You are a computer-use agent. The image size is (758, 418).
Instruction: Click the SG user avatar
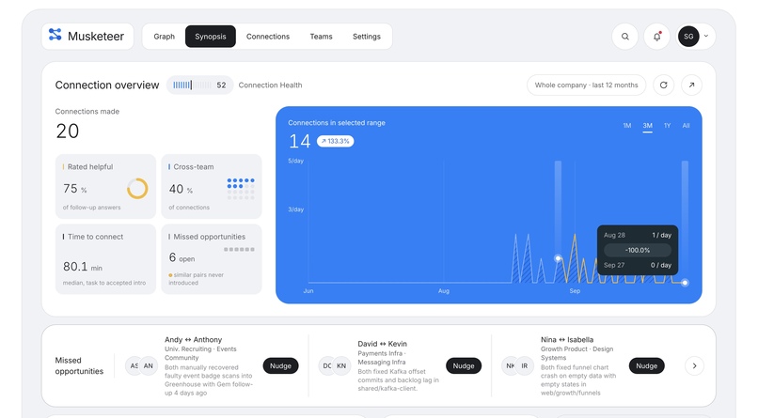tap(688, 37)
